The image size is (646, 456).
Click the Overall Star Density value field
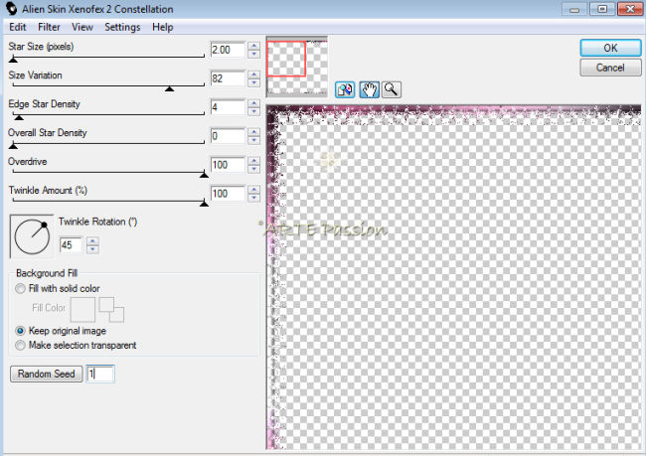coord(228,136)
